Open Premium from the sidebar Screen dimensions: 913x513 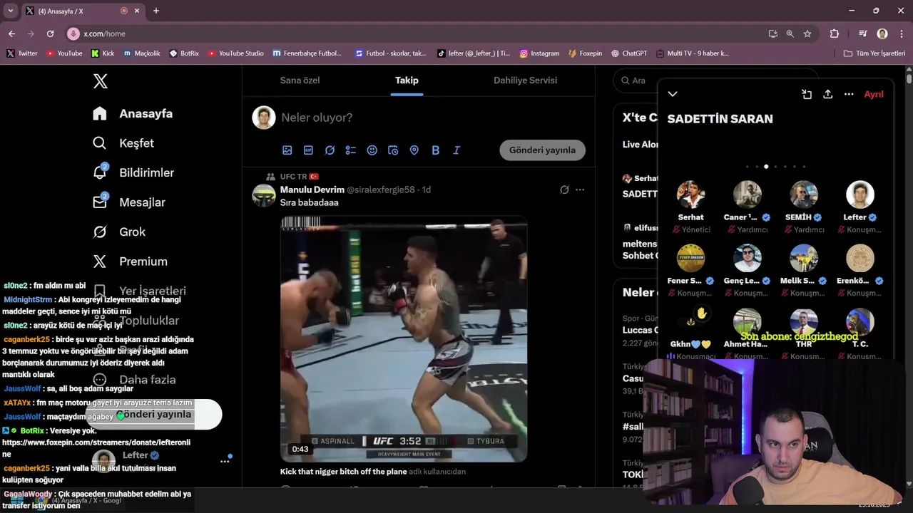coord(130,261)
